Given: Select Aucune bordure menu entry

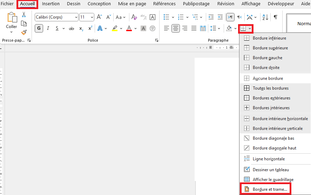Looking at the screenshot, I should 275,78.
